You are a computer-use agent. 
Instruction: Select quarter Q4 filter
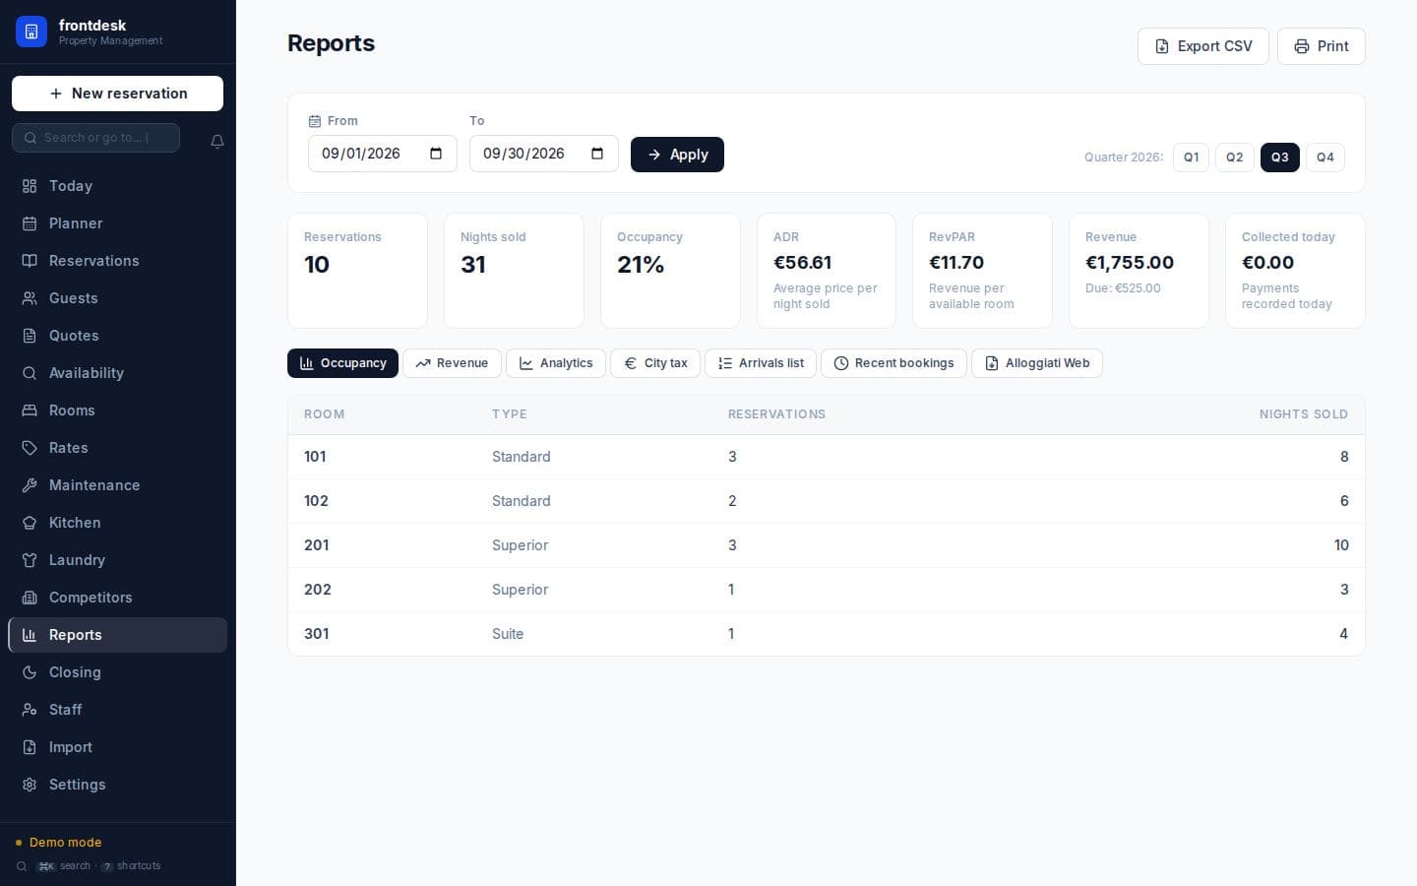point(1325,158)
